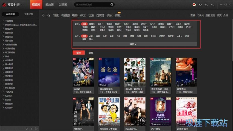Open the 黑心鬼 movie poster

tap(135, 72)
